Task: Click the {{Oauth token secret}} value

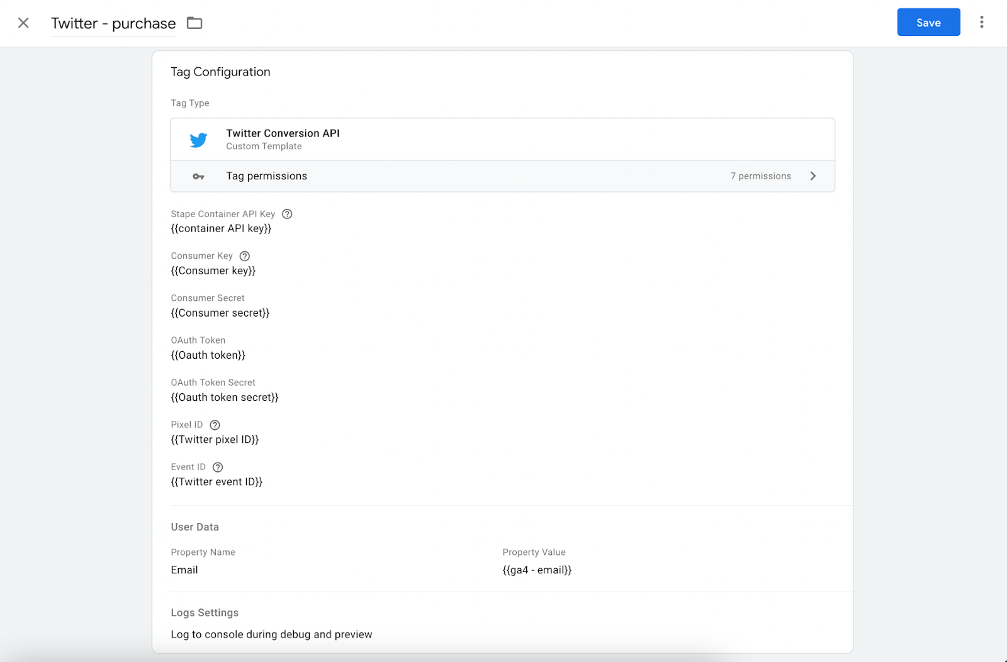Action: pos(225,397)
